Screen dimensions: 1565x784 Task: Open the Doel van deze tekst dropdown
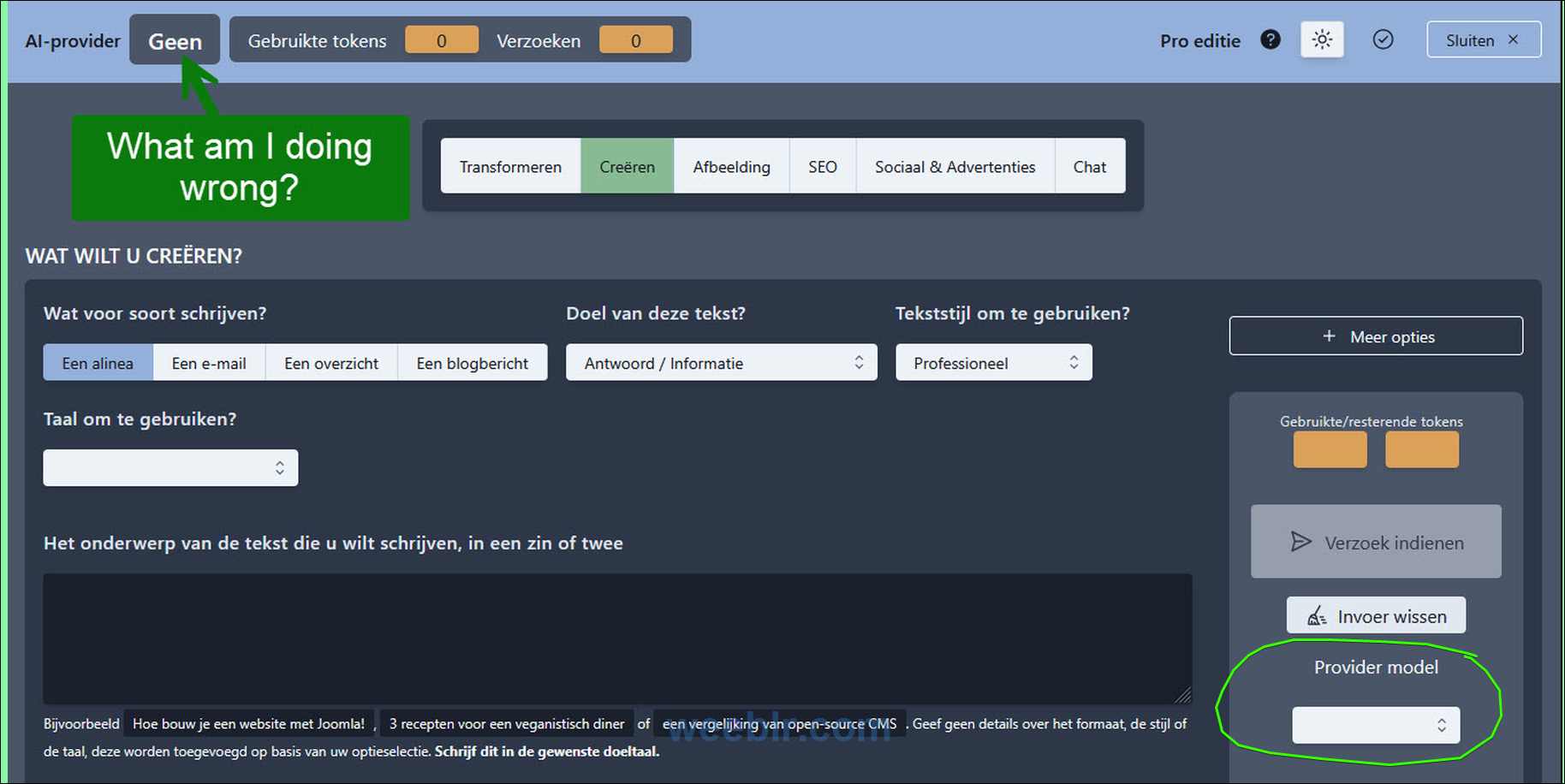click(721, 363)
